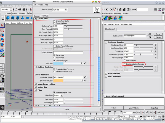Image resolution: width=165 pixels, height=123 pixels.
Task: Toggle the Recalculate checkbox
Action: [54, 55]
